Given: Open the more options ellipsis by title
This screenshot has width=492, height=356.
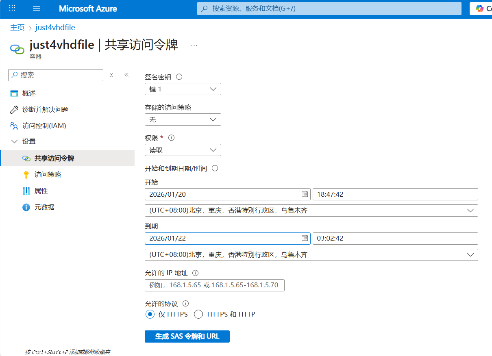Looking at the screenshot, I should click(194, 45).
